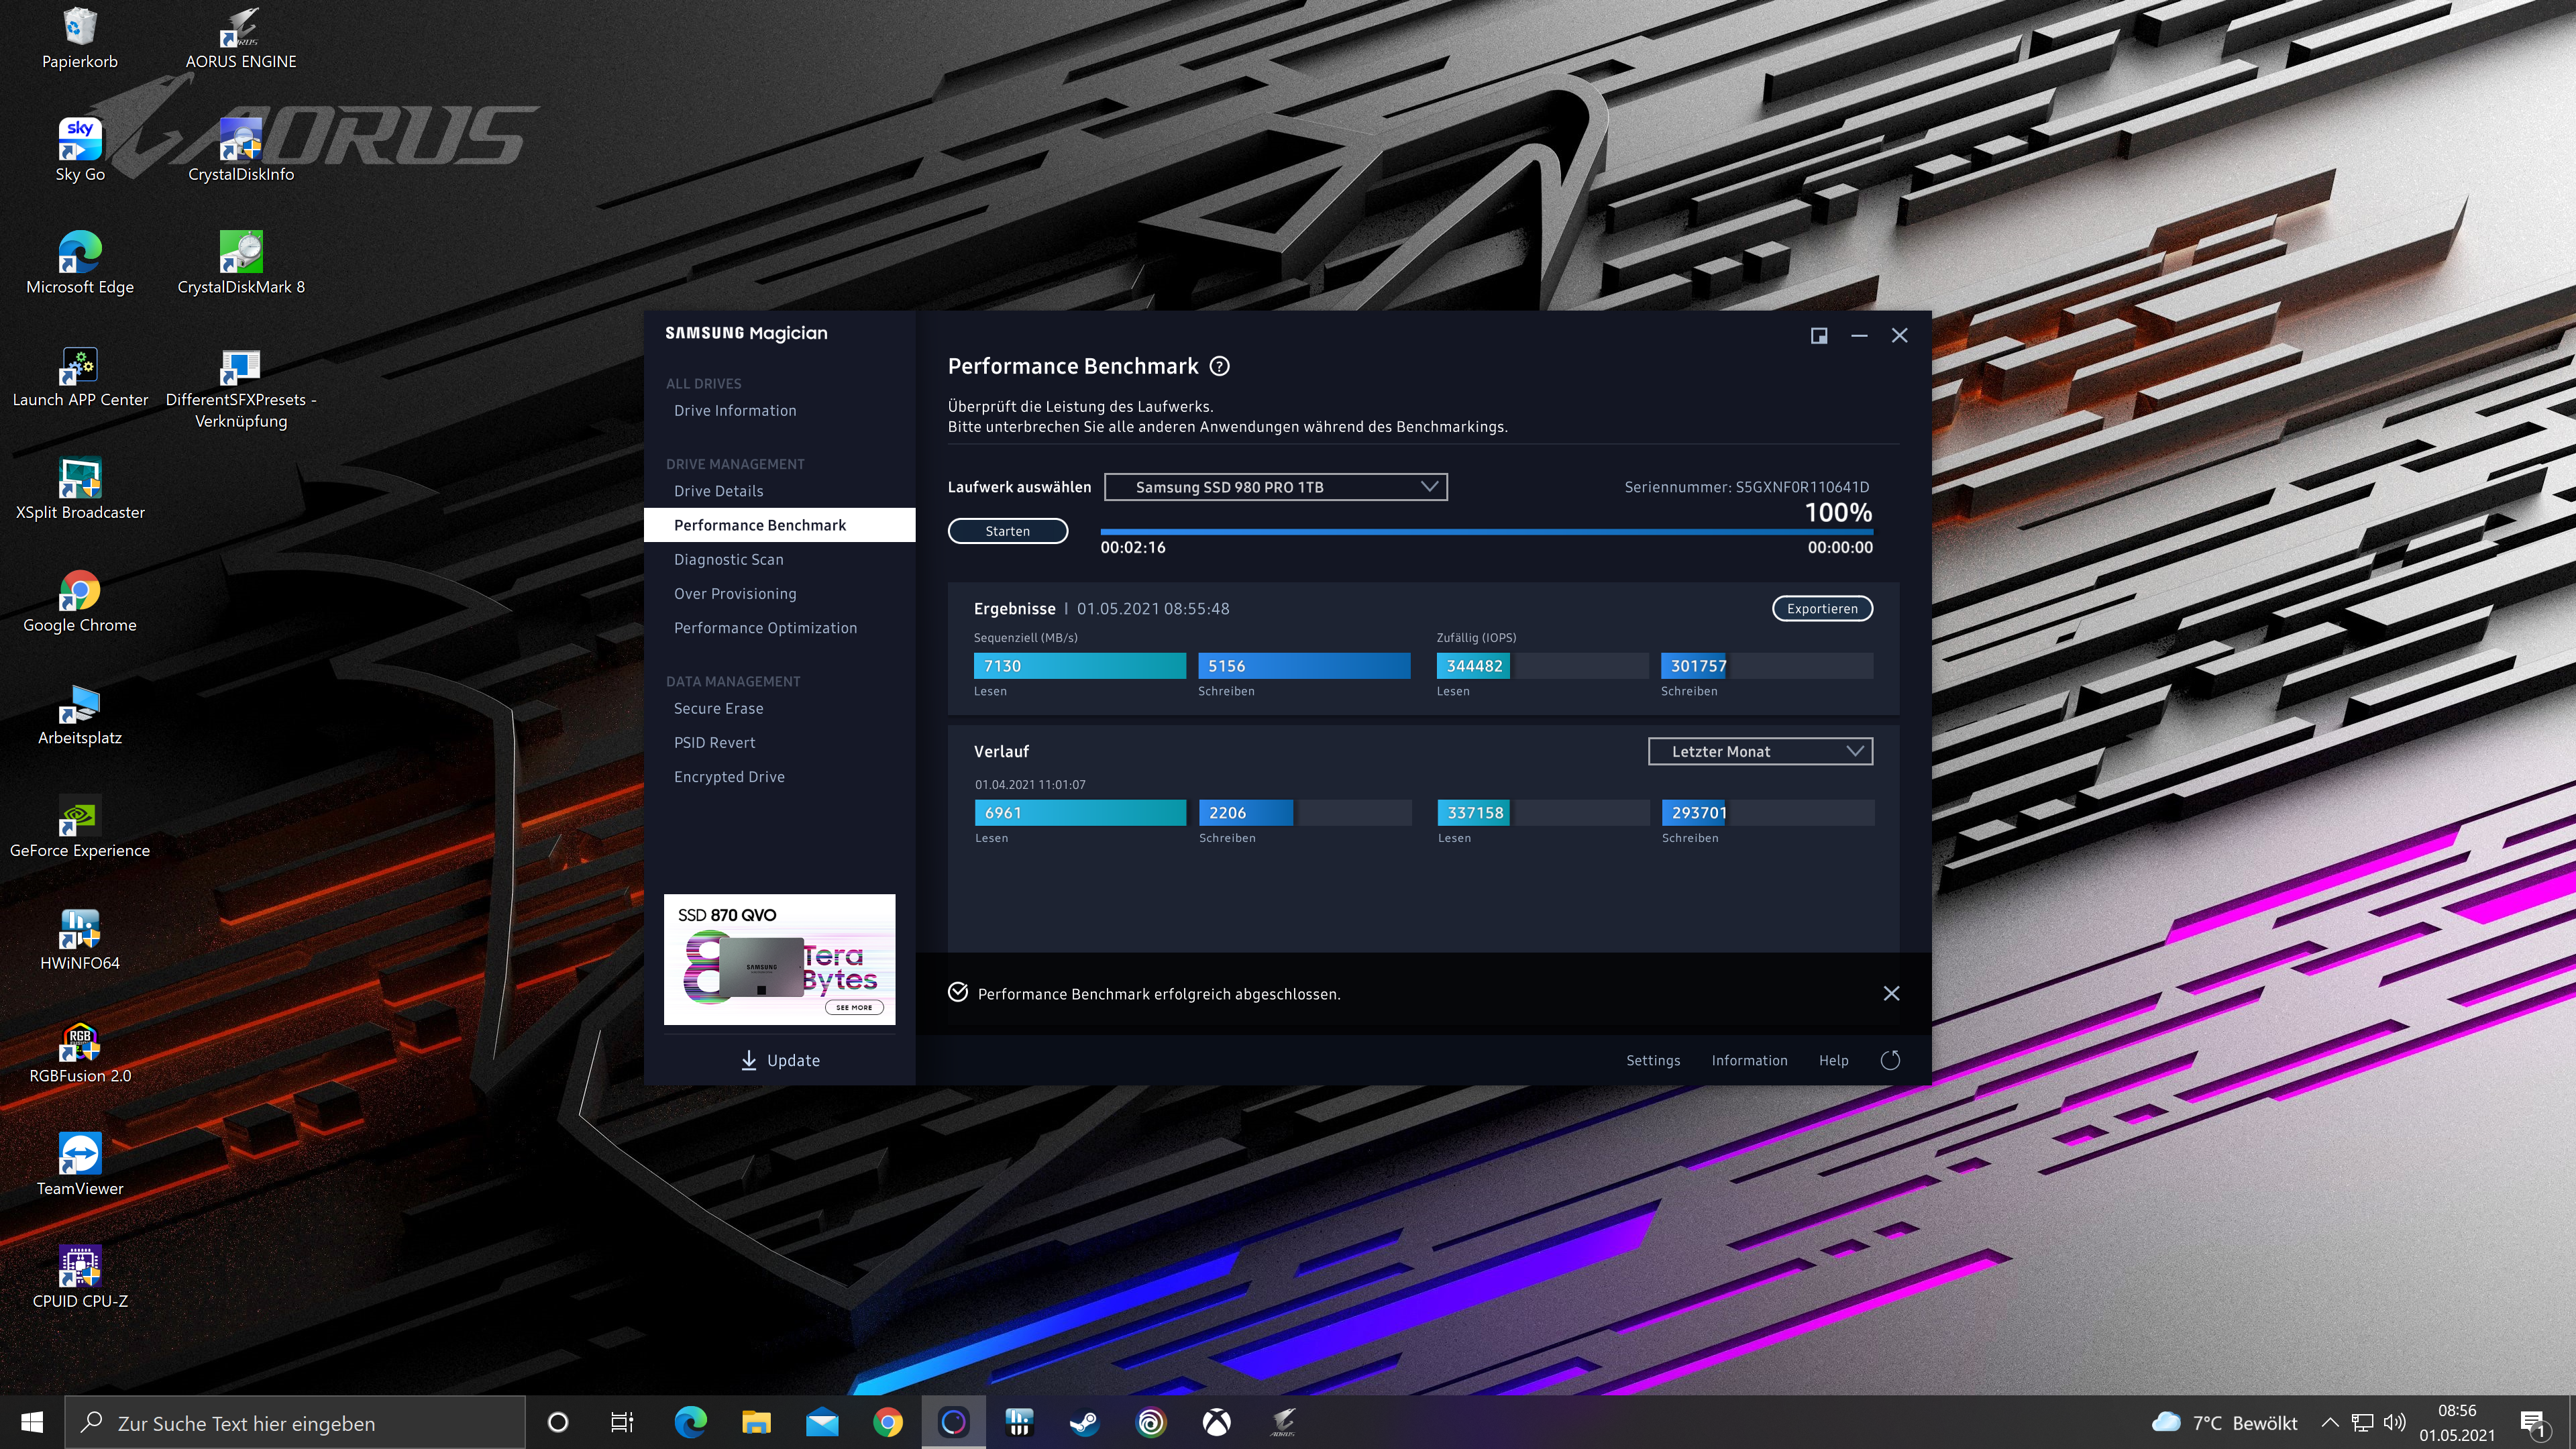Select the DifferentSFXPresets Verknüpfung icon
This screenshot has height=1449, width=2576.
pyautogui.click(x=241, y=388)
